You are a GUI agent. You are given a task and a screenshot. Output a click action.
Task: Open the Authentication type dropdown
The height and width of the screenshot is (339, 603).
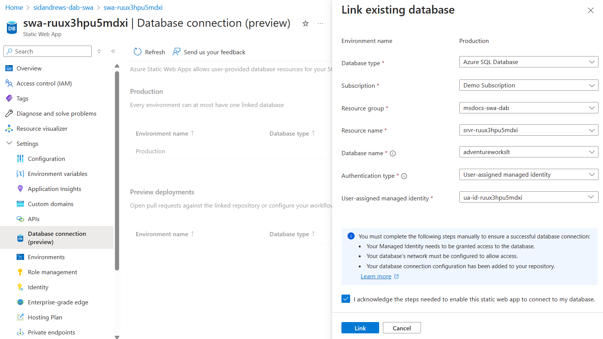528,174
